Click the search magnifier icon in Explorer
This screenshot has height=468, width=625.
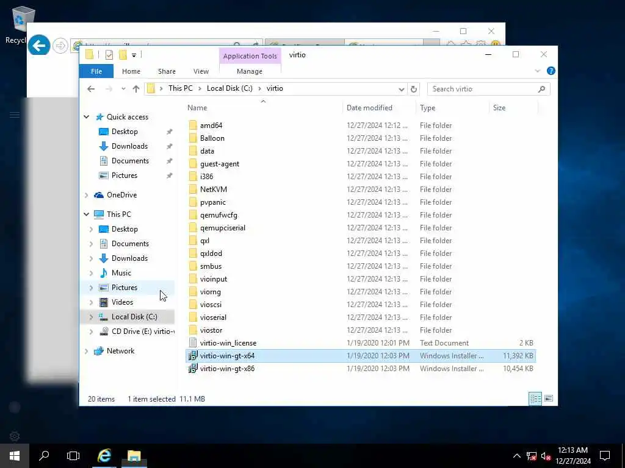click(x=541, y=89)
